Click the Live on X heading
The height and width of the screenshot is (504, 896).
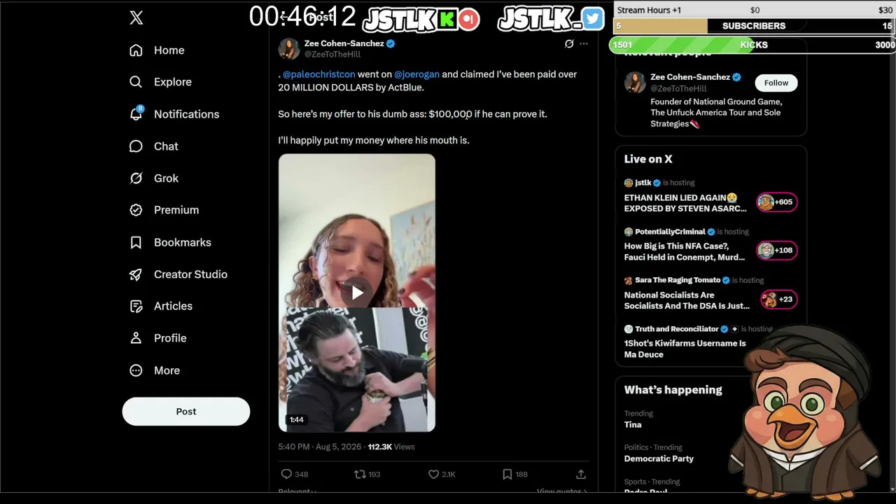[648, 159]
